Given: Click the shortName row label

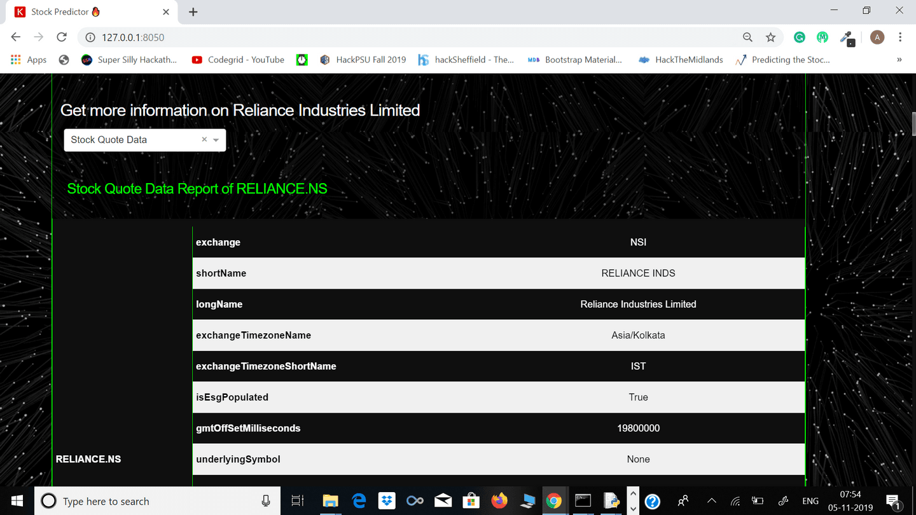Looking at the screenshot, I should click(x=221, y=273).
